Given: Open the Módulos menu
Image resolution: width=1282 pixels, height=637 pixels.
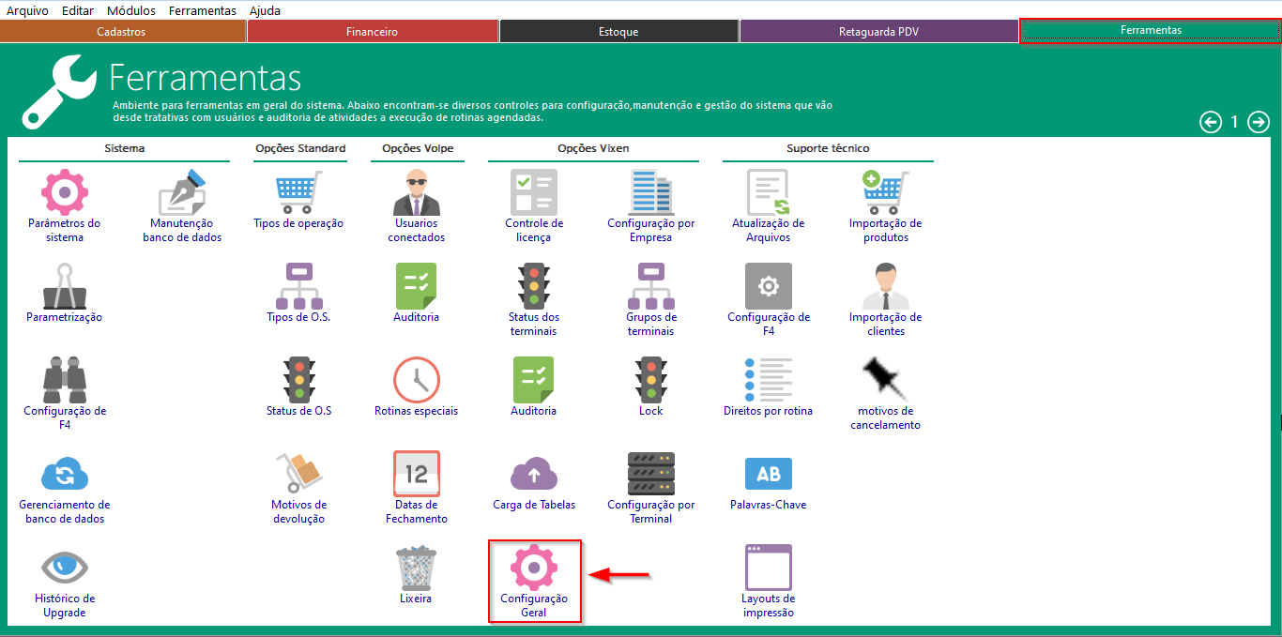Looking at the screenshot, I should (x=131, y=10).
